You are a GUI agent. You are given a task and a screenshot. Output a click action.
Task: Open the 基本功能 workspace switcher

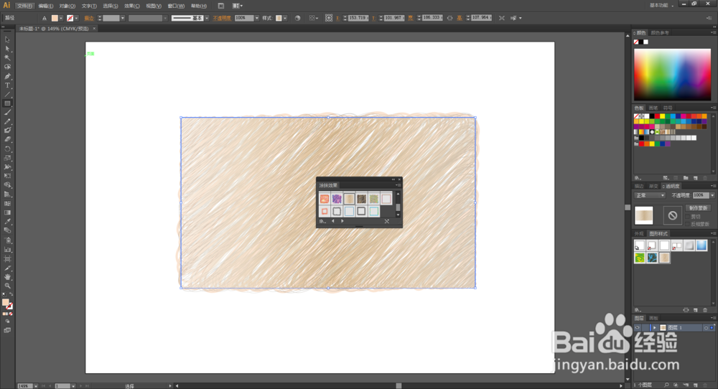662,6
